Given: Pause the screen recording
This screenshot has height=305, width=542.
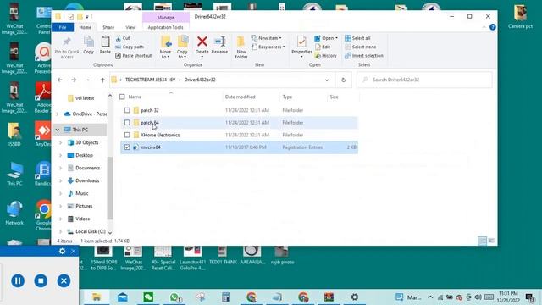Looking at the screenshot, I should 18,280.
